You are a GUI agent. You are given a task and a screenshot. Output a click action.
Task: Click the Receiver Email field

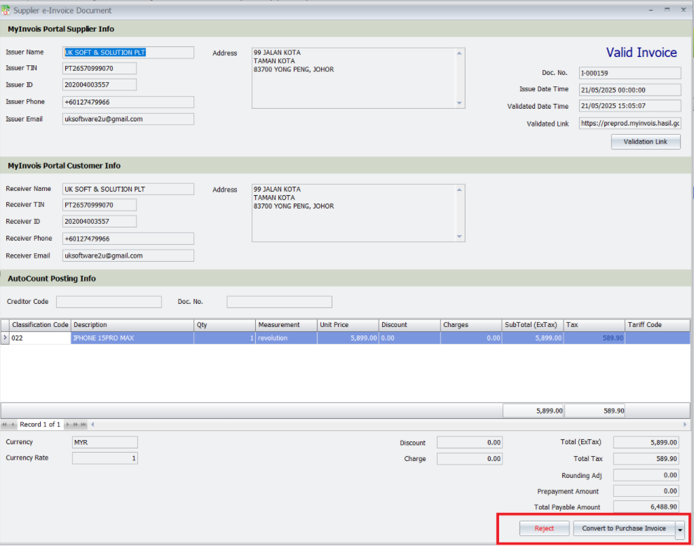tap(128, 255)
